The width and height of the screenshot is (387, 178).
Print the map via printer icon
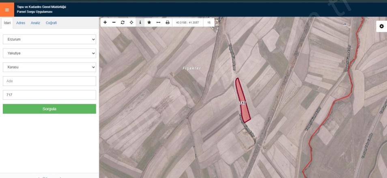pyautogui.click(x=167, y=23)
